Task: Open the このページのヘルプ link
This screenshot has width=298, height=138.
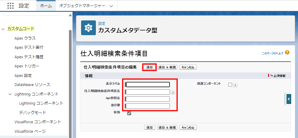Action: click(272, 53)
